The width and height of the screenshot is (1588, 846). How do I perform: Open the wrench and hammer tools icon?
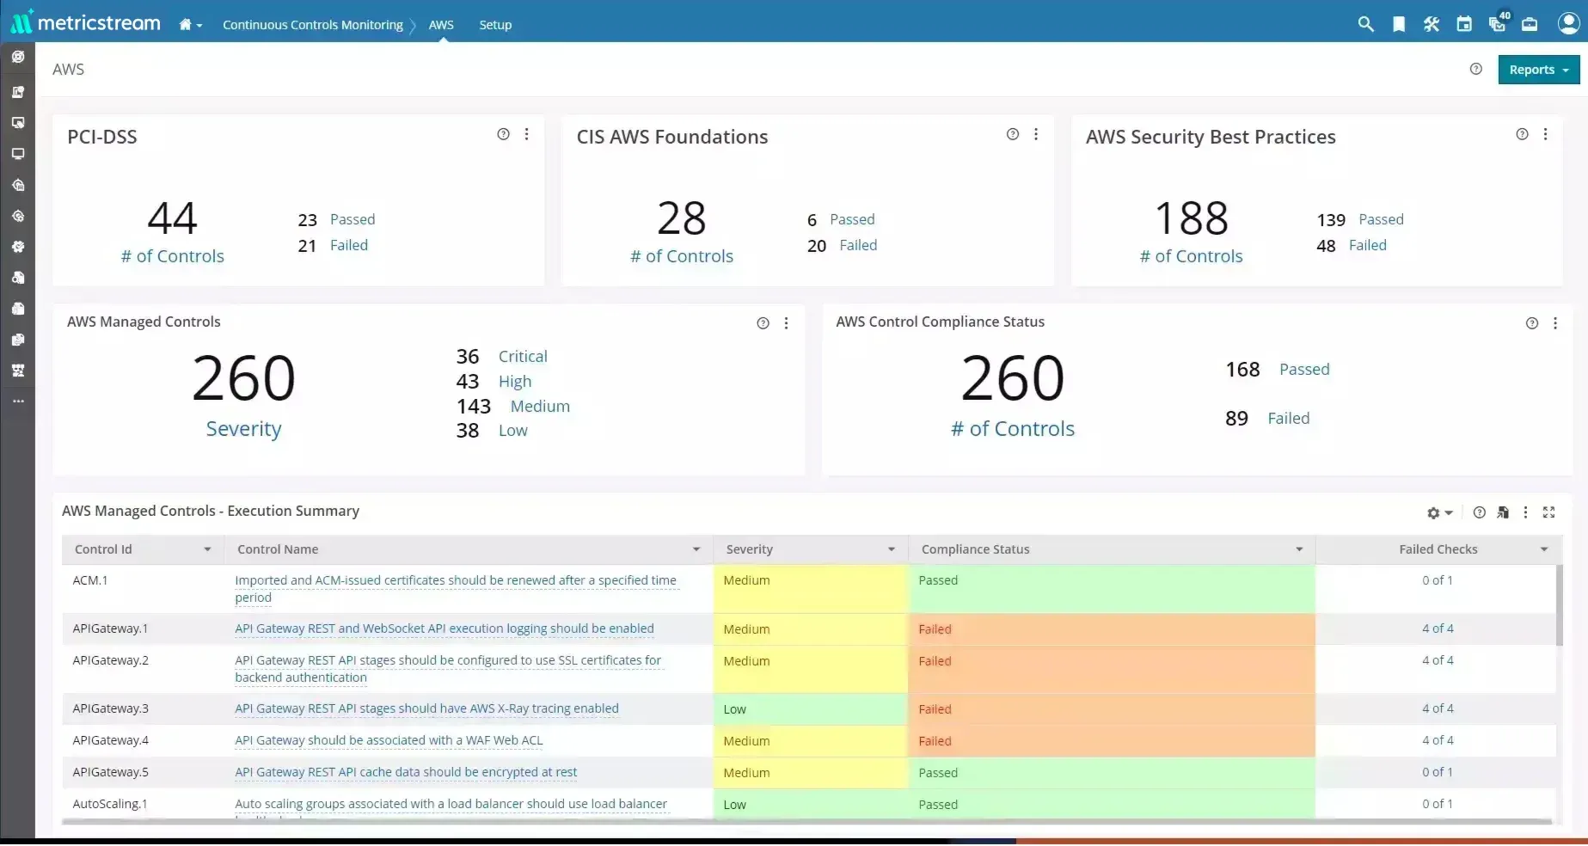click(1432, 24)
